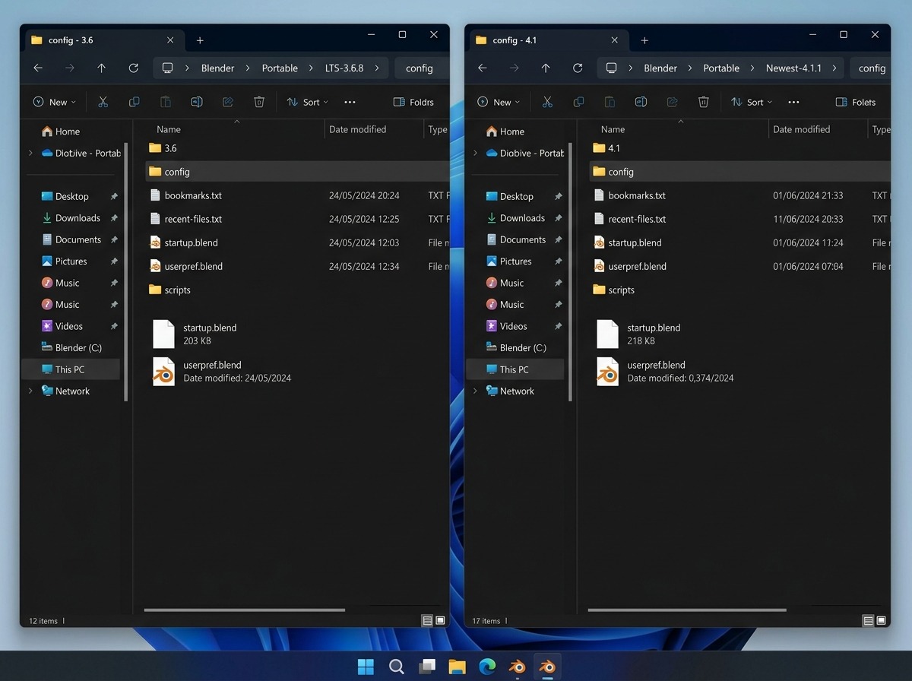Screen dimensions: 912x681
Task: Switch to Details view in config - 4.1 status bar
Action: click(x=868, y=621)
